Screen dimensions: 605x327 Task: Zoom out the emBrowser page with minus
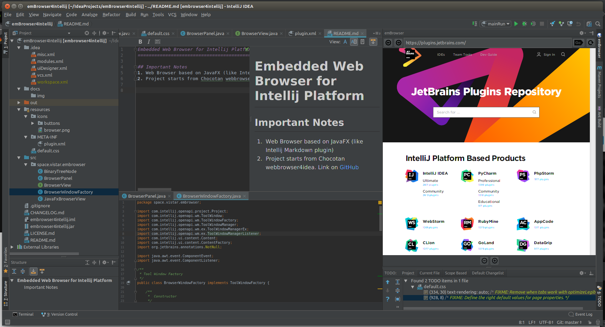(484, 261)
